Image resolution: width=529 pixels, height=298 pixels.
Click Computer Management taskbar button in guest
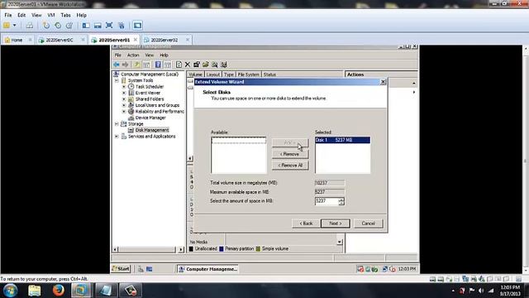[207, 269]
